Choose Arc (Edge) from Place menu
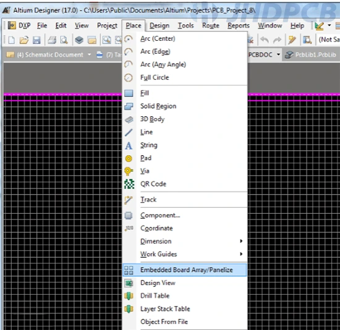340x330 pixels. tap(185, 52)
